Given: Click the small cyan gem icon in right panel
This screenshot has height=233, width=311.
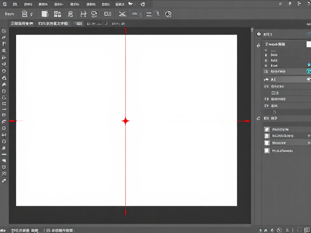Looking at the screenshot, I should [x=309, y=65].
